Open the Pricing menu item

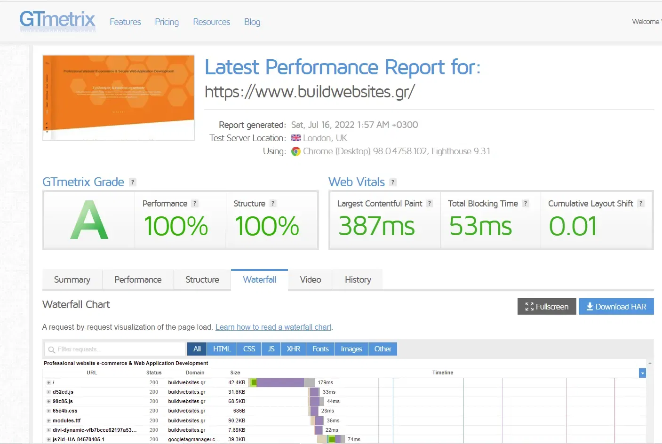tap(167, 22)
